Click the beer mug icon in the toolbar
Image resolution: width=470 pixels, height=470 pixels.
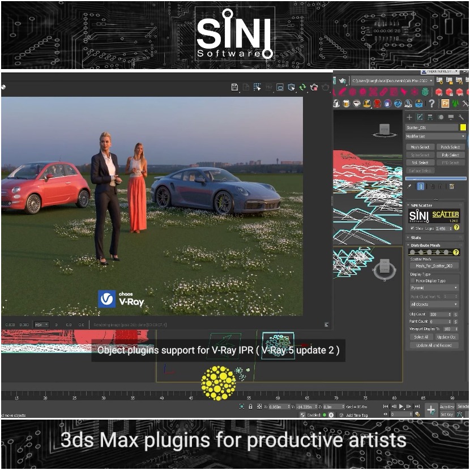tap(346, 104)
